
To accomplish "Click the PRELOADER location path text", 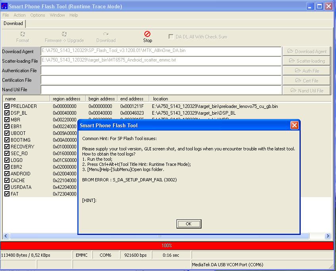I will (x=215, y=106).
